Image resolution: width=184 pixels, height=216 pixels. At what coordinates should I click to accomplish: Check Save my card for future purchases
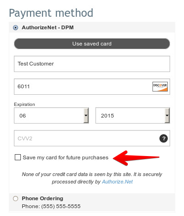click(x=18, y=157)
